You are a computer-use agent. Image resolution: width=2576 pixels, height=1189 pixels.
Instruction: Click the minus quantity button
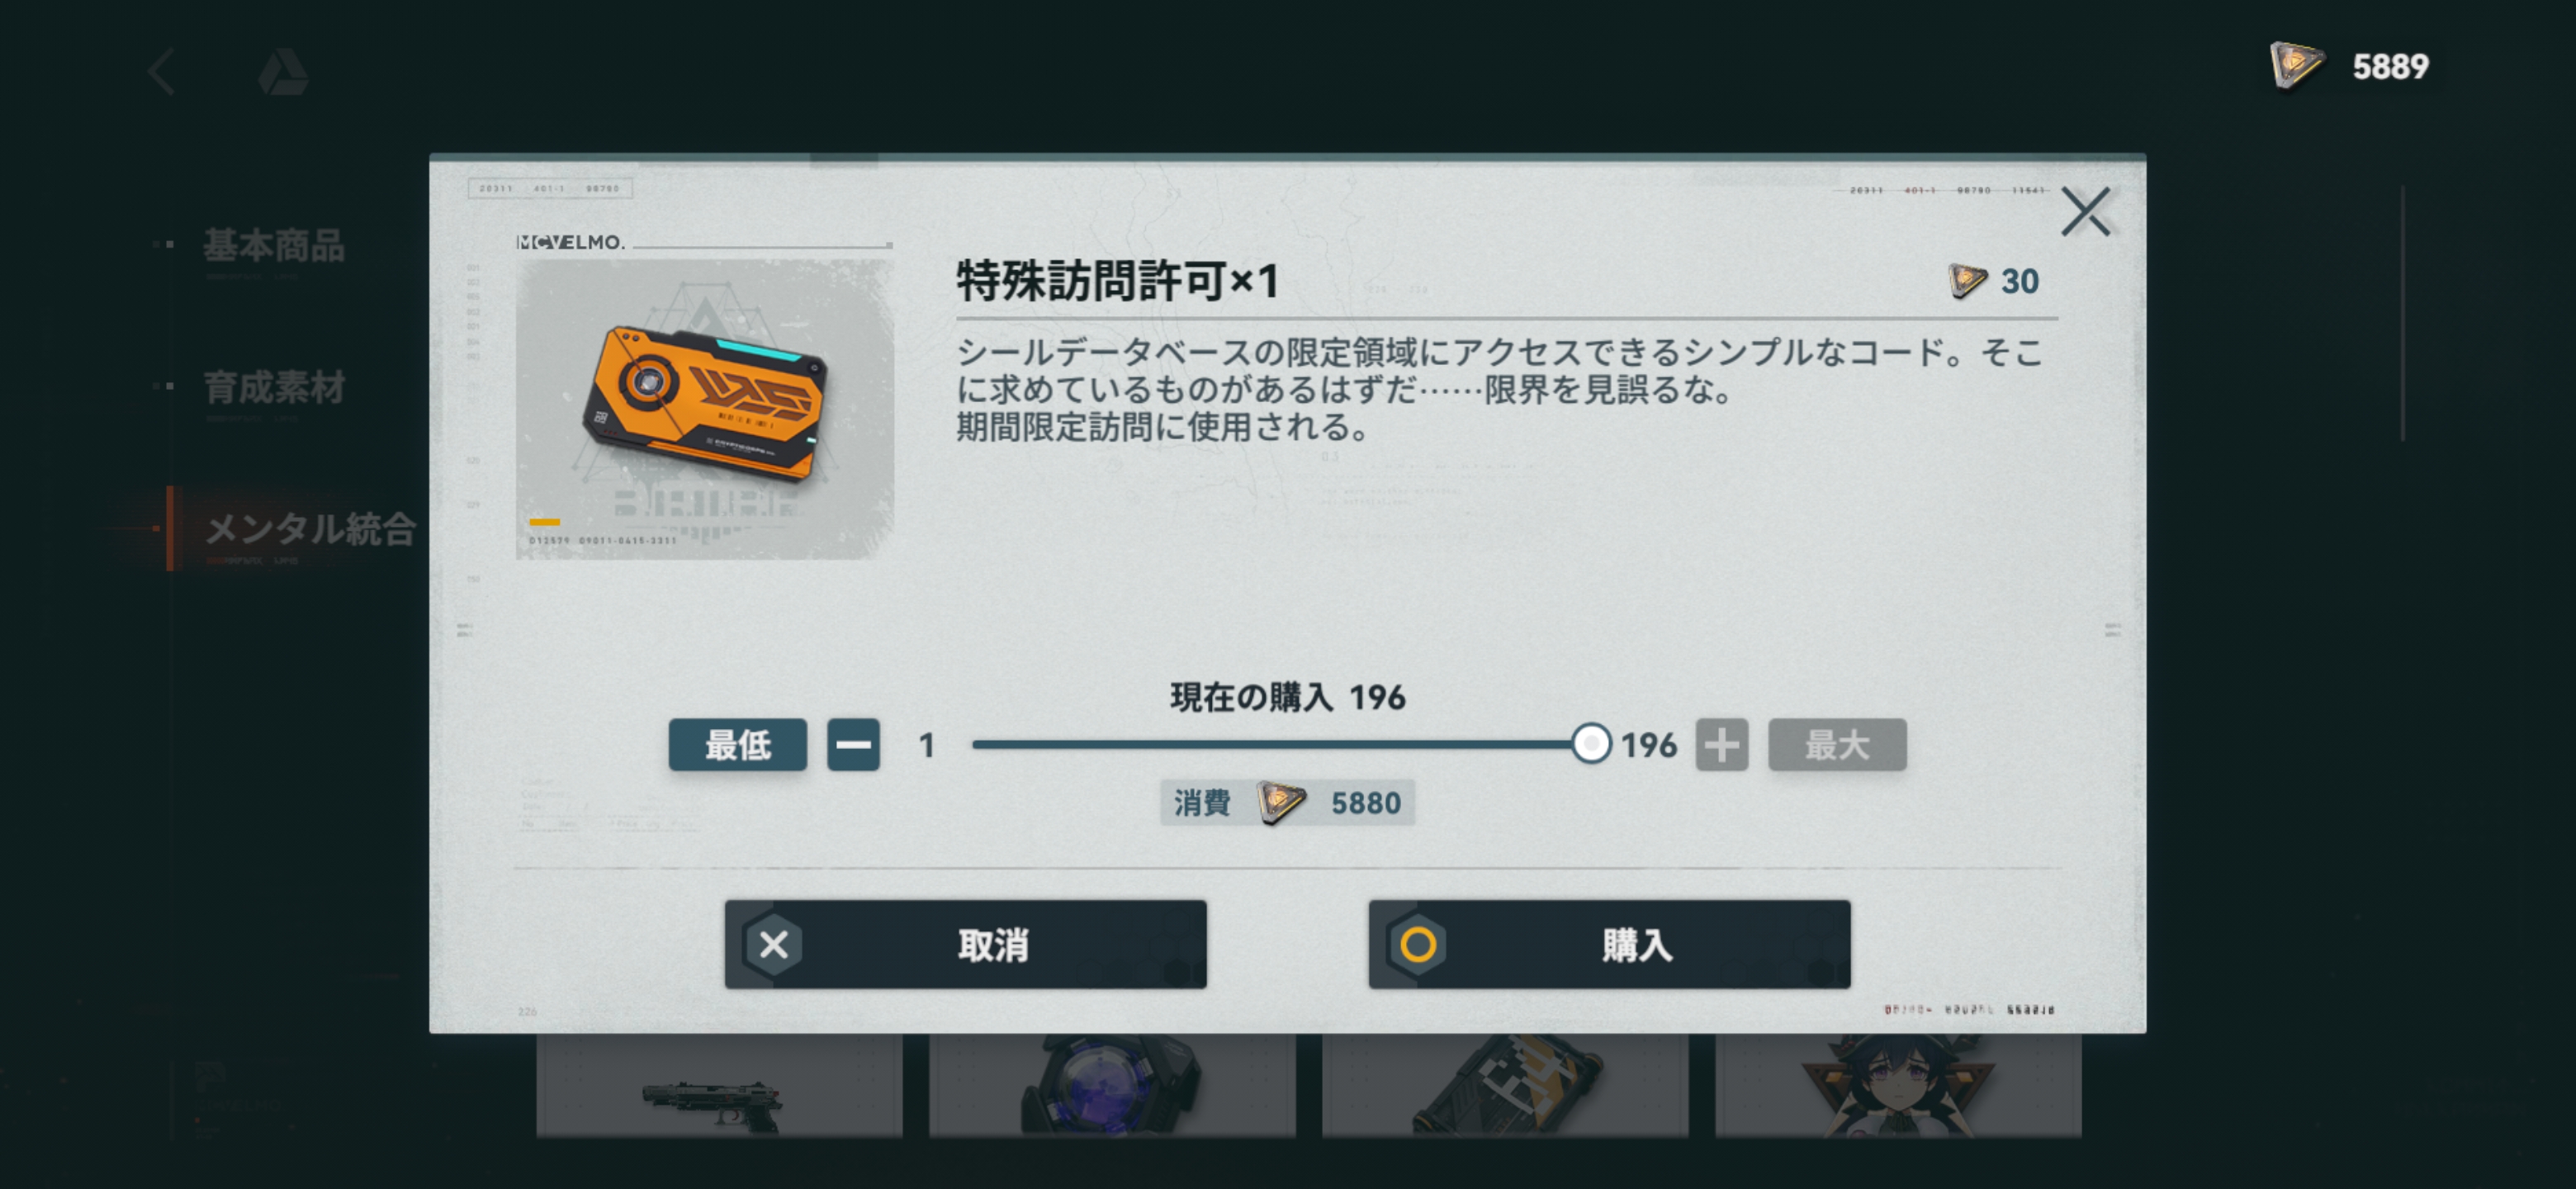click(x=853, y=745)
